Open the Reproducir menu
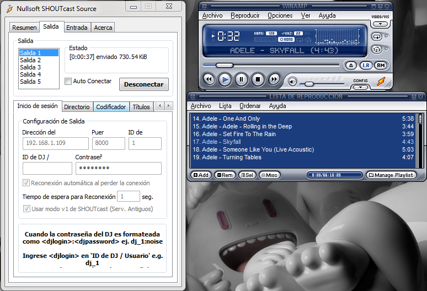 pos(245,16)
